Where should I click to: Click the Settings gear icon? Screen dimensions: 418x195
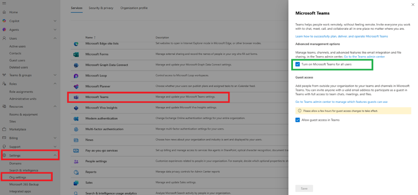pyautogui.click(x=4, y=155)
